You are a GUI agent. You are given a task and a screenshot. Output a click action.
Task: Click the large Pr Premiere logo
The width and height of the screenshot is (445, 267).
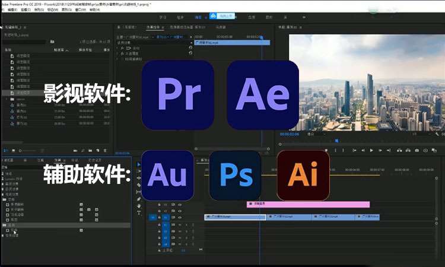(177, 96)
